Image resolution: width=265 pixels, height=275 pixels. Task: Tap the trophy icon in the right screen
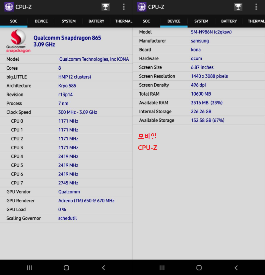pyautogui.click(x=238, y=7)
